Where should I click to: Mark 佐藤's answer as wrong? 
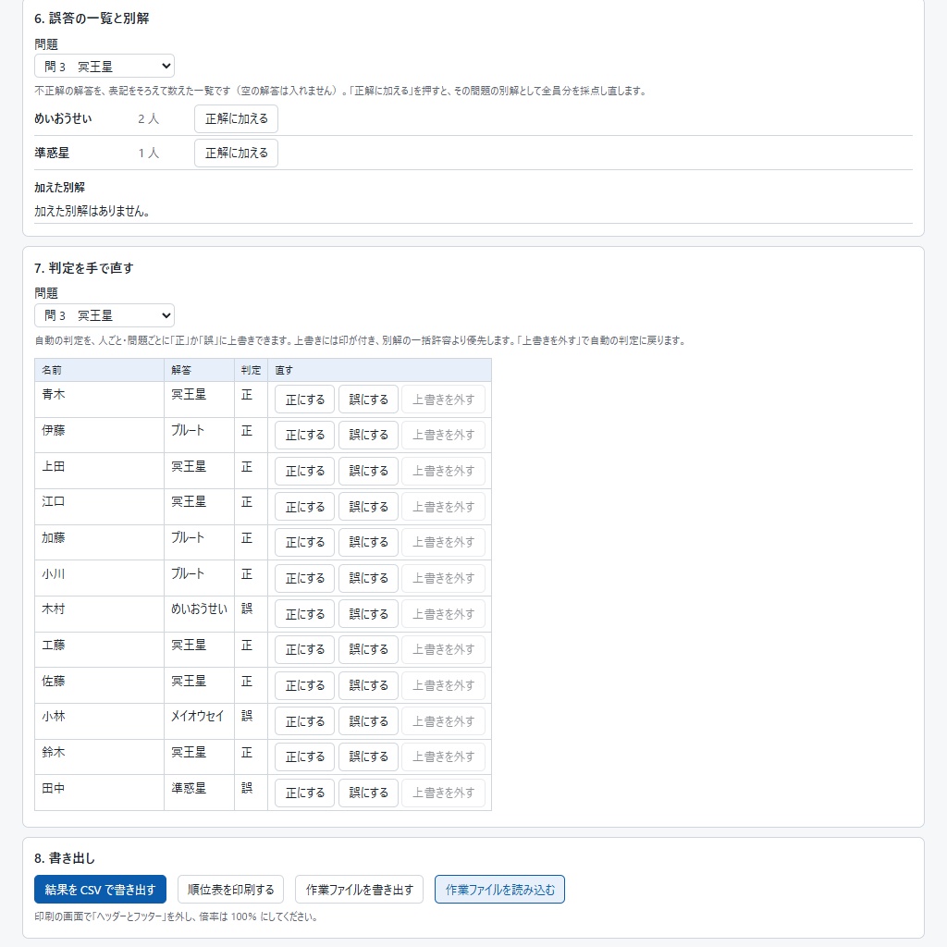tap(368, 685)
